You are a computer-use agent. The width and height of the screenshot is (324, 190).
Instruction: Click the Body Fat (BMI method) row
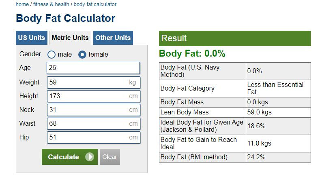(235, 157)
